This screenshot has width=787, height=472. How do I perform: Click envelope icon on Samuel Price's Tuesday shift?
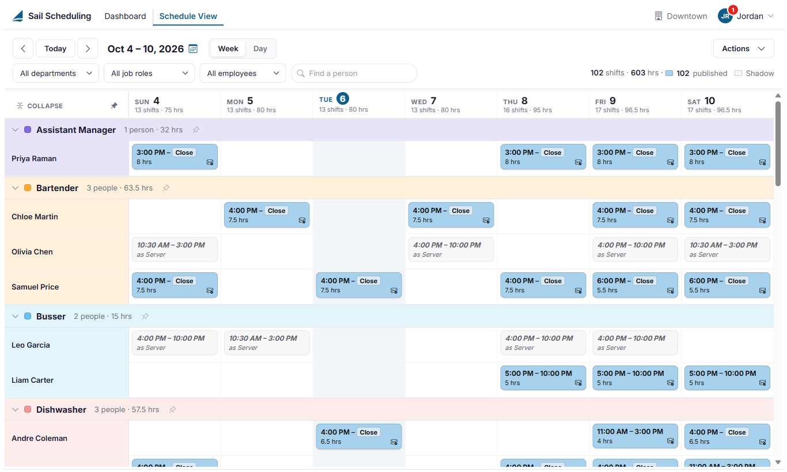394,291
